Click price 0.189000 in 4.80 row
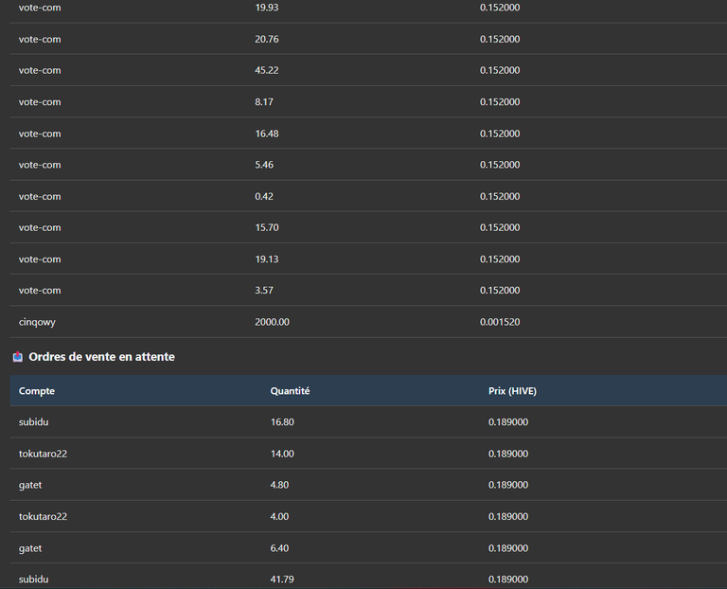Screen dimensions: 727x589 coord(508,485)
